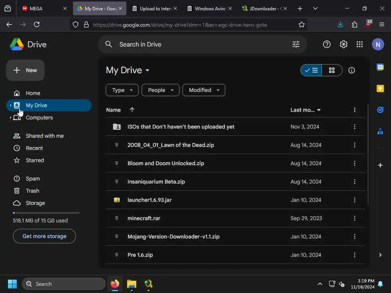391x293 pixels.
Task: Expand Computers tree arrow
Action: pyautogui.click(x=10, y=118)
